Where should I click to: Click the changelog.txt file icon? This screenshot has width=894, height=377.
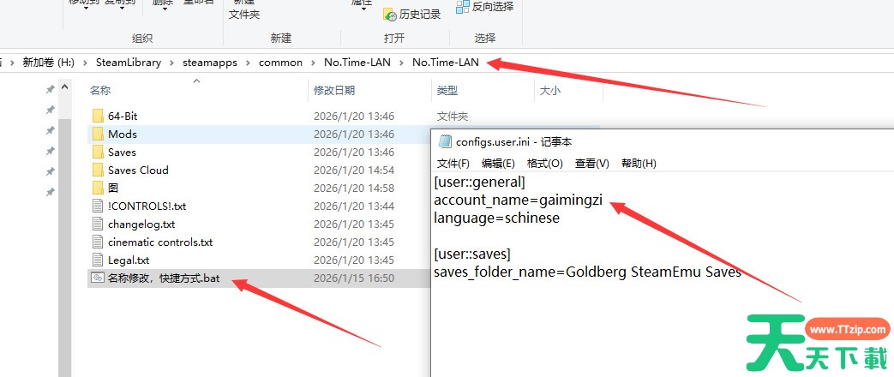point(98,224)
